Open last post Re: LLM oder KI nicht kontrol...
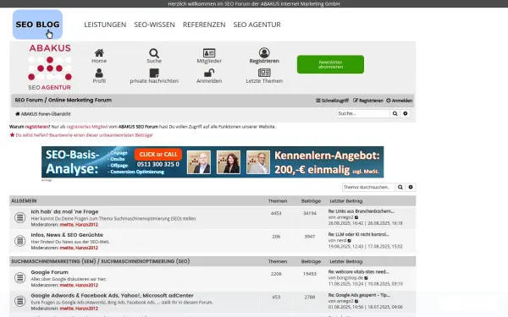Image resolution: width=508 pixels, height=317 pixels. click(359, 234)
